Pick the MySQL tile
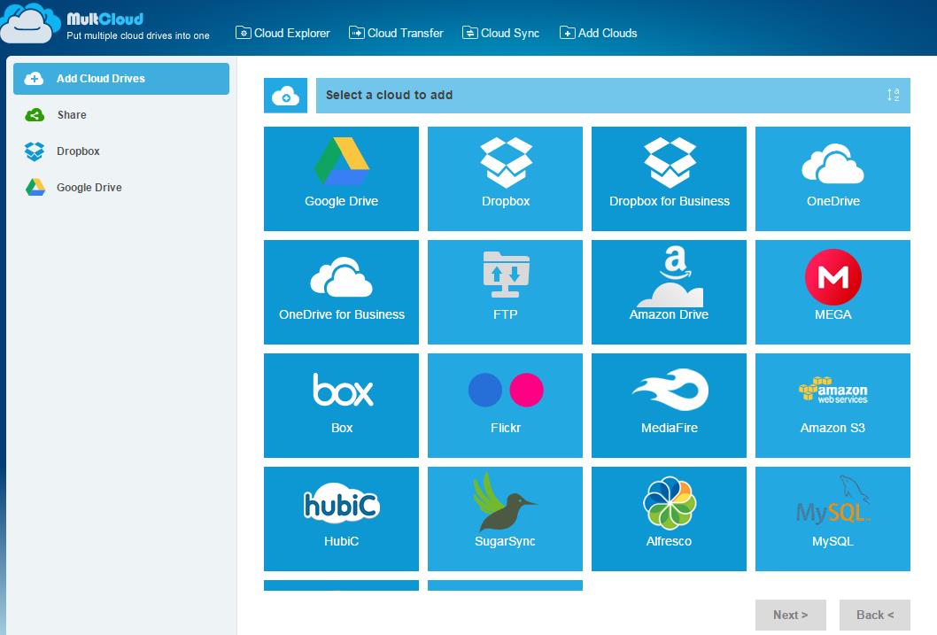The image size is (937, 635). 832,519
